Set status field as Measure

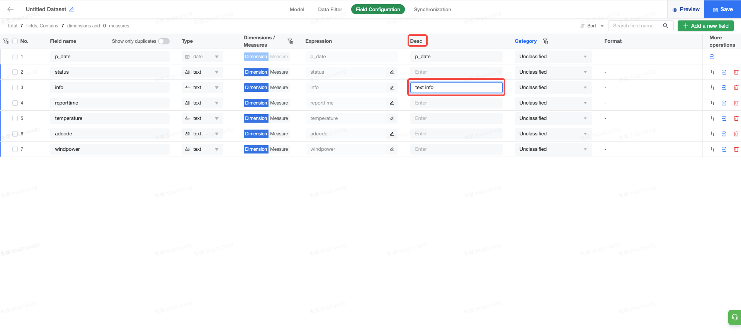click(279, 72)
